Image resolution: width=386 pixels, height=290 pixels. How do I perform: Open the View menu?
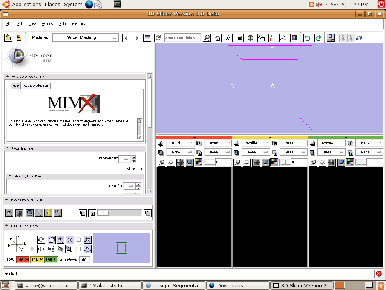click(32, 24)
